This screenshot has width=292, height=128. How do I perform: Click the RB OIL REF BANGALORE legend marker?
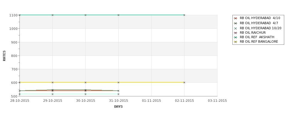click(236, 42)
